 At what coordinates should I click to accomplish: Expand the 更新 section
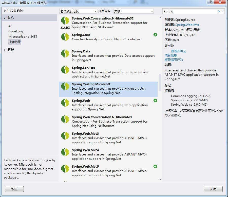point(5,50)
